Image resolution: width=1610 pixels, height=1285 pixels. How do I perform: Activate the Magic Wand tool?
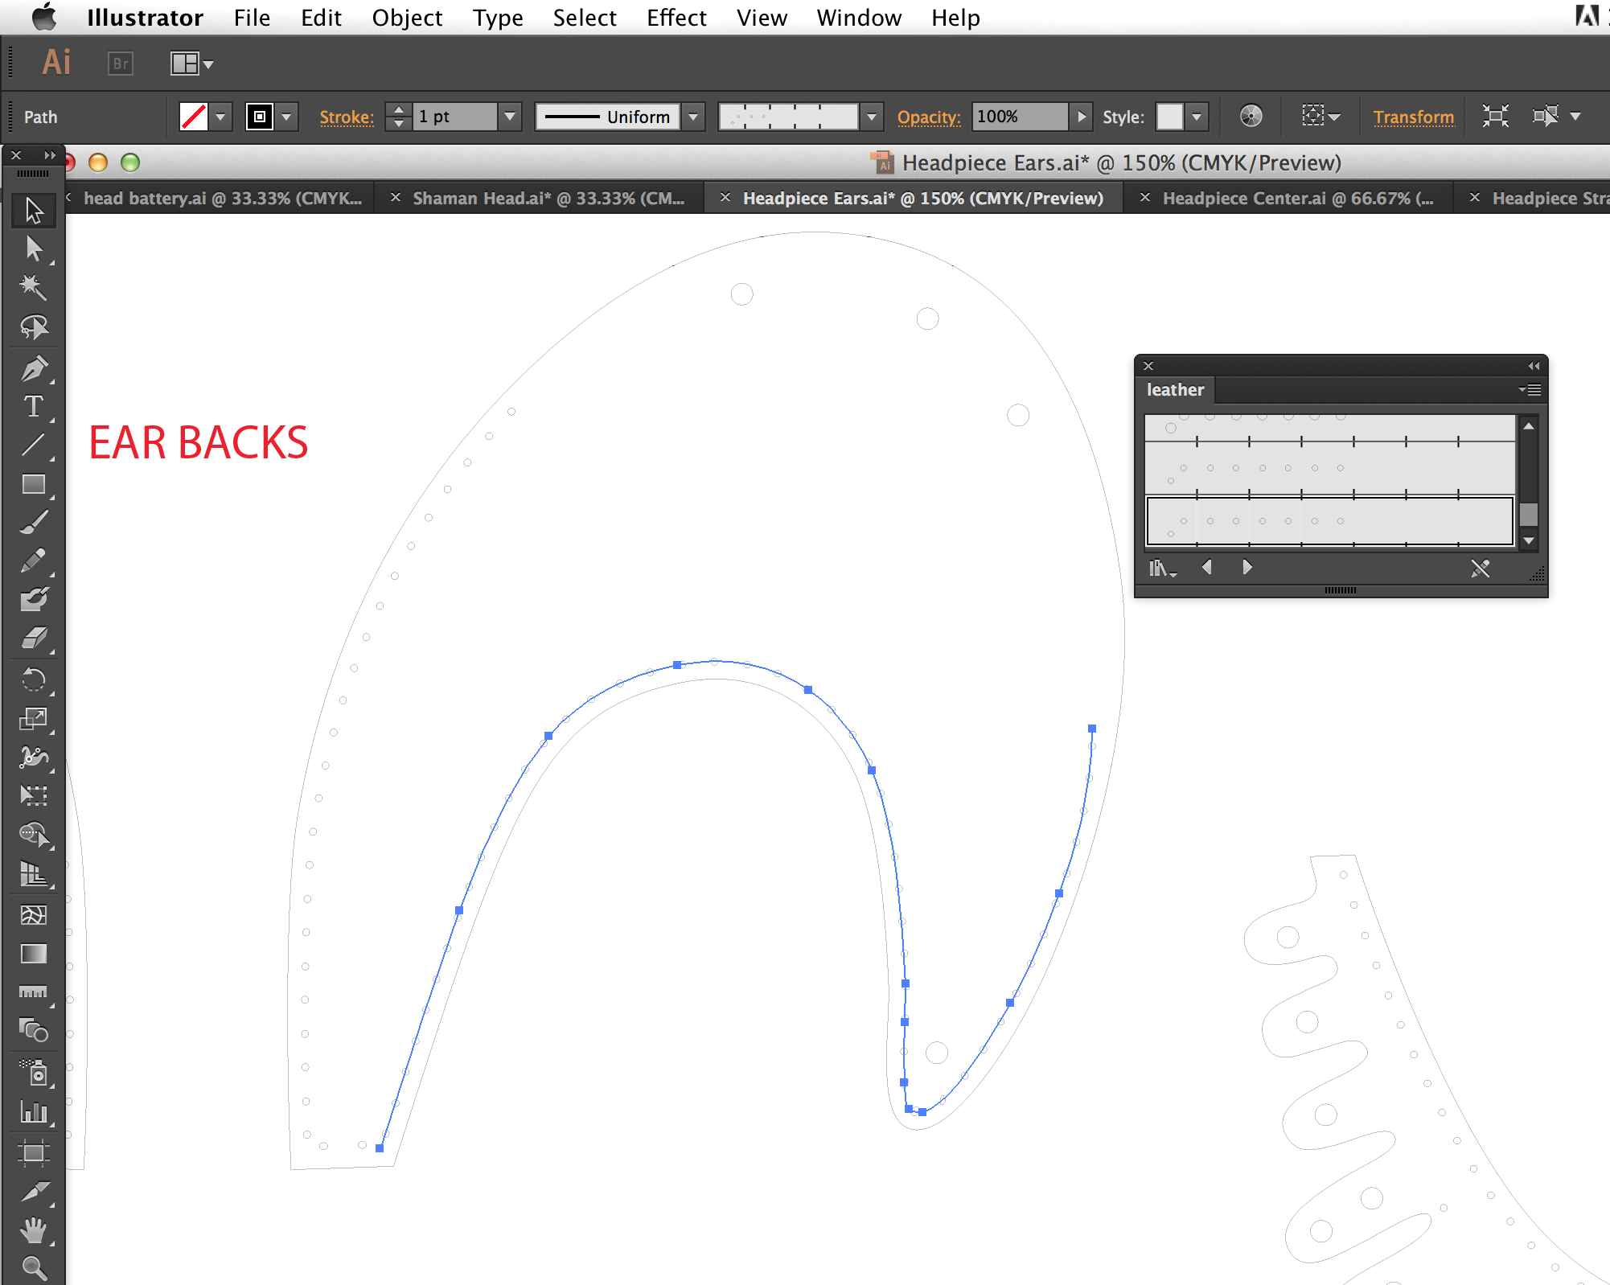34,287
